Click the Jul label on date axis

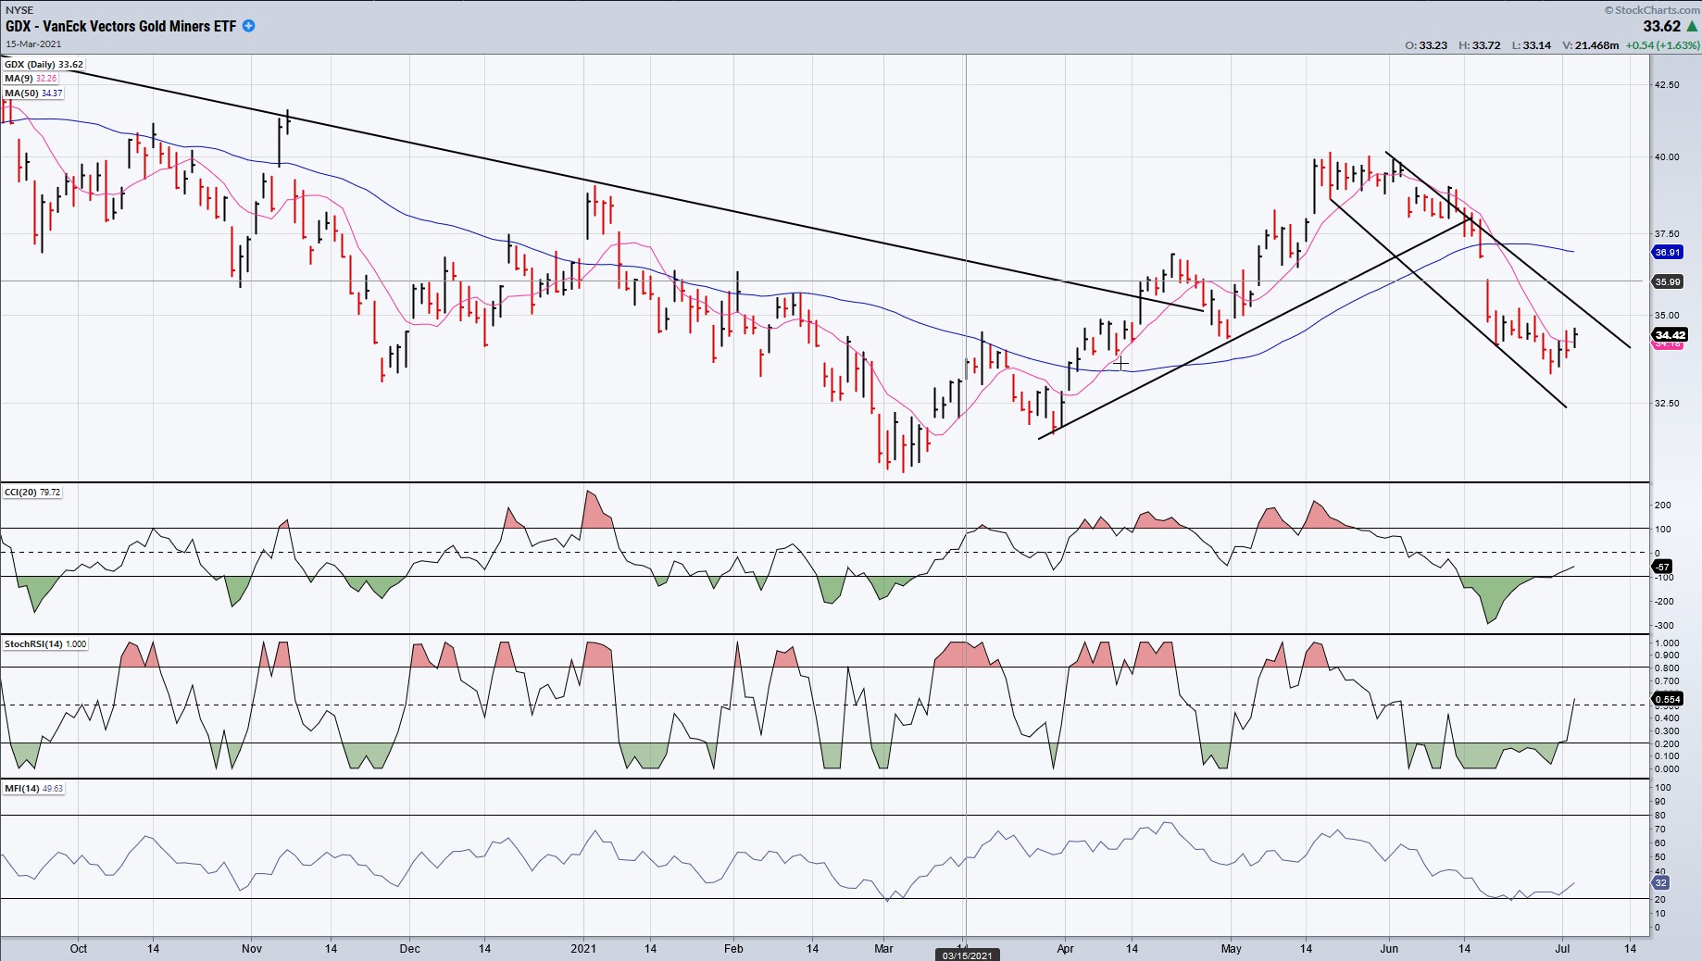tap(1562, 948)
